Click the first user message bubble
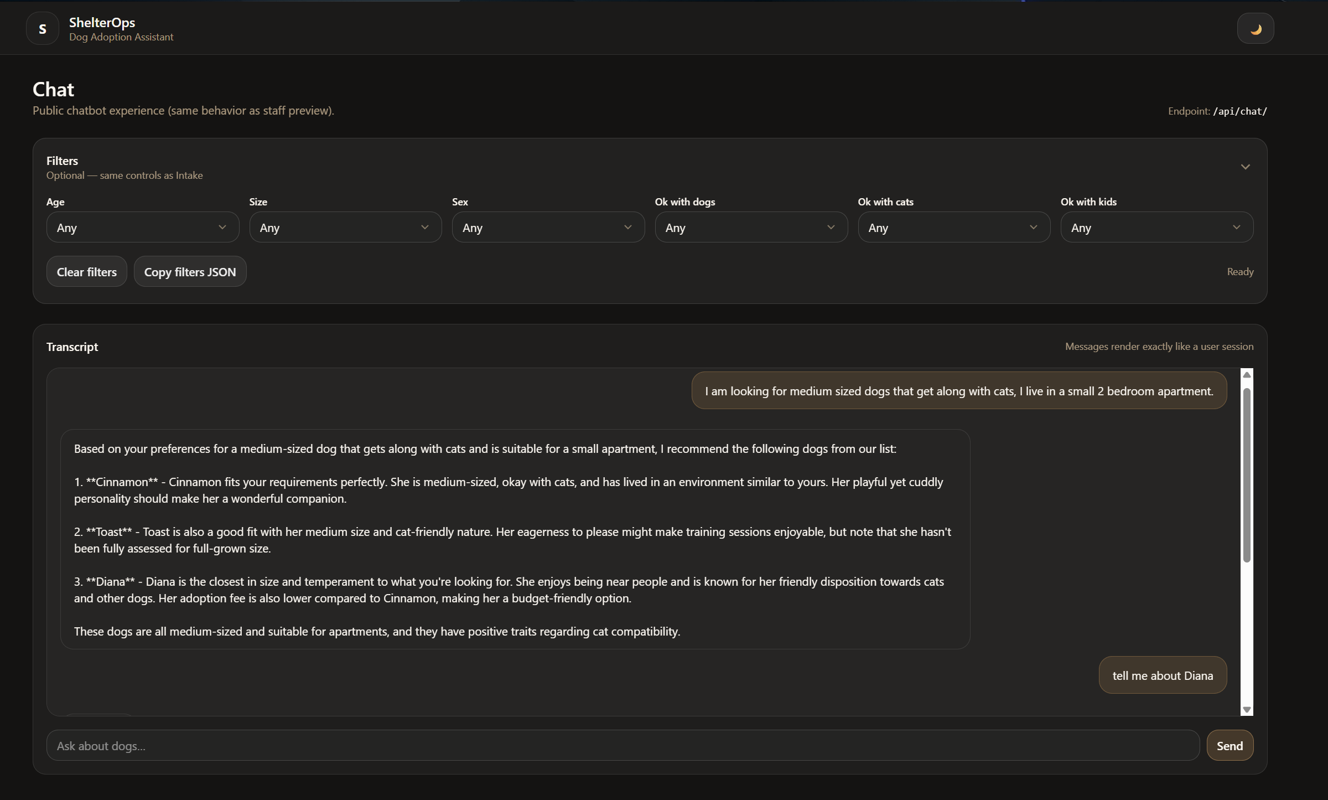Viewport: 1328px width, 800px height. click(959, 391)
